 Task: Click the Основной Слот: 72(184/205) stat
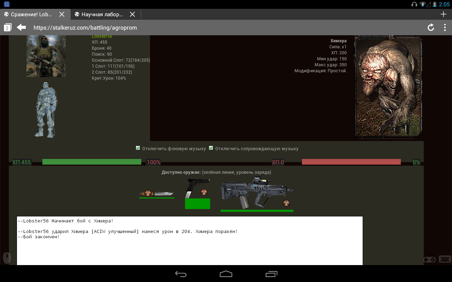[x=121, y=60]
